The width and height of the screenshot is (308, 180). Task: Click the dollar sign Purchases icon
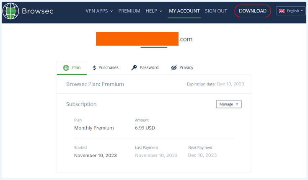point(95,68)
